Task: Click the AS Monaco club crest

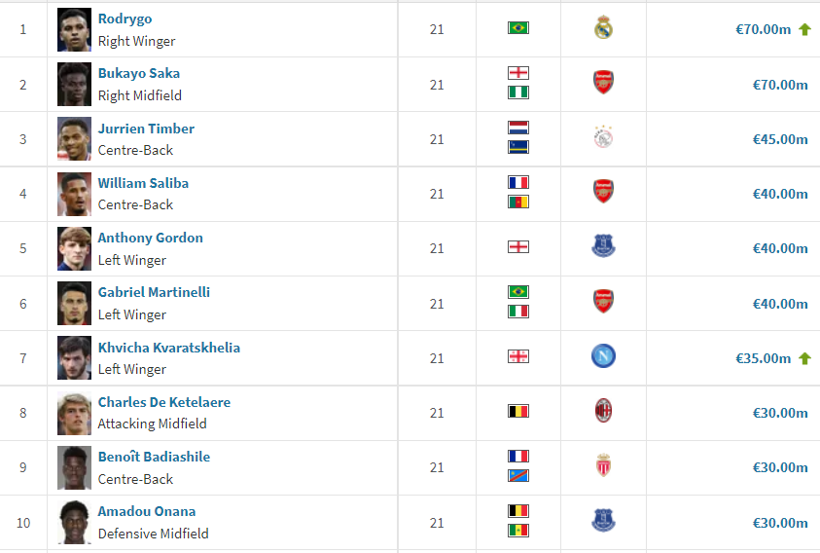Action: (603, 465)
